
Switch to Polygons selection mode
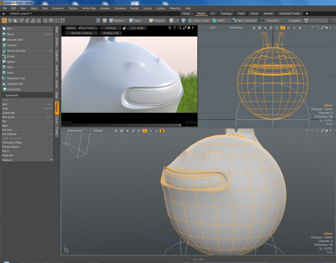click(x=156, y=20)
